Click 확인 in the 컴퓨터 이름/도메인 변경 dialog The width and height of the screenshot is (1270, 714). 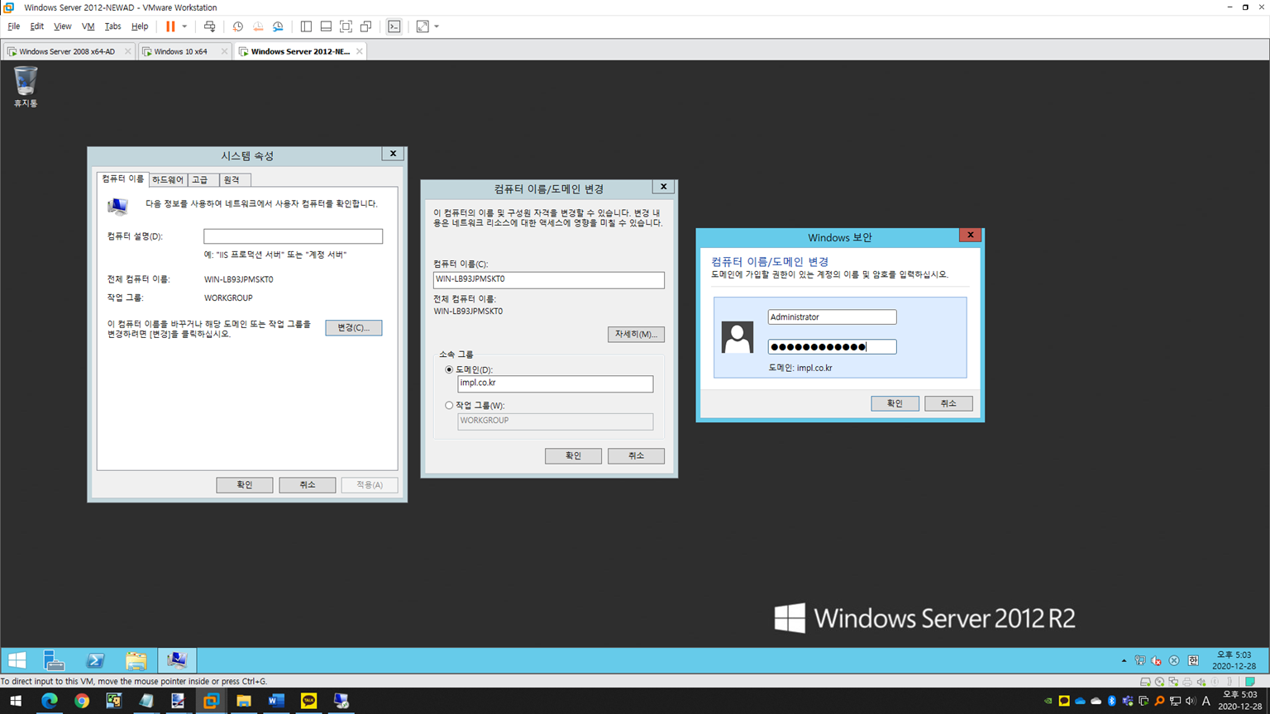(x=573, y=456)
